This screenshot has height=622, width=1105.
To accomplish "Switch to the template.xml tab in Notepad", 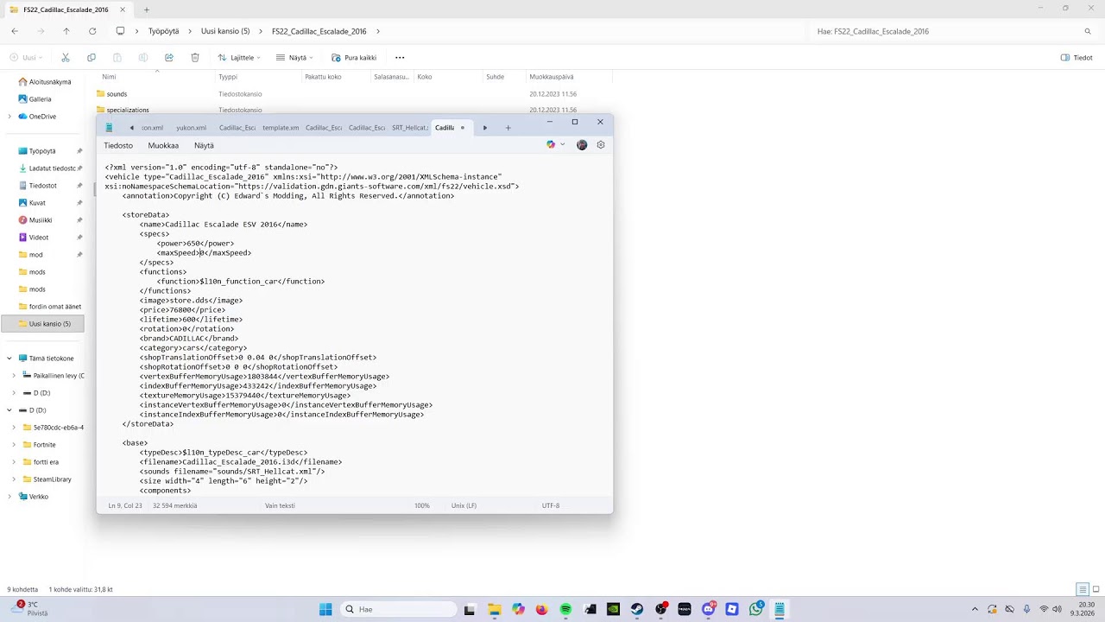I will [281, 128].
